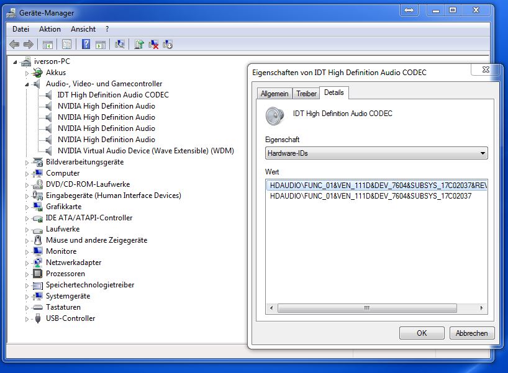Click the Bildverarbeitungsgeräte category icon
The height and width of the screenshot is (373, 508).
pyautogui.click(x=38, y=162)
